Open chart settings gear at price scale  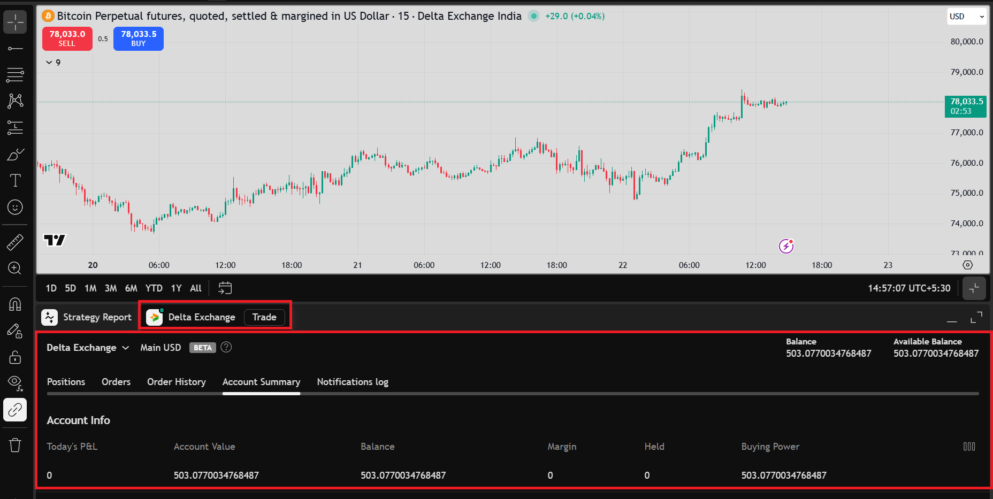[x=967, y=265]
